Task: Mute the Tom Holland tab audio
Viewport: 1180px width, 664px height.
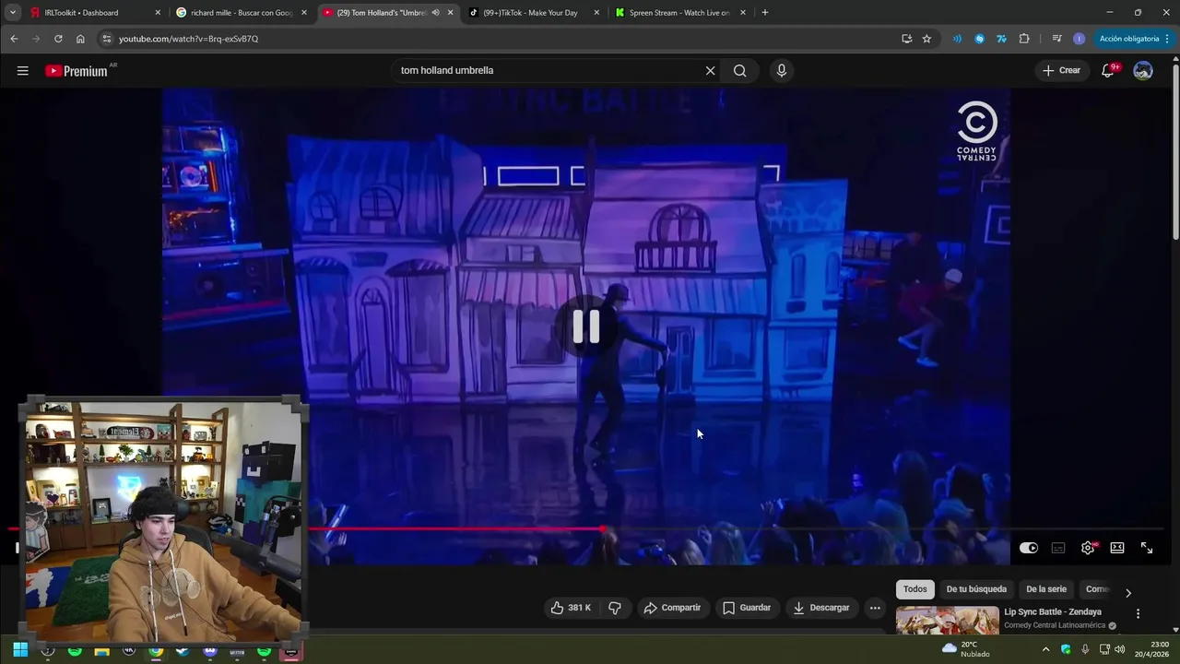Action: click(x=435, y=13)
